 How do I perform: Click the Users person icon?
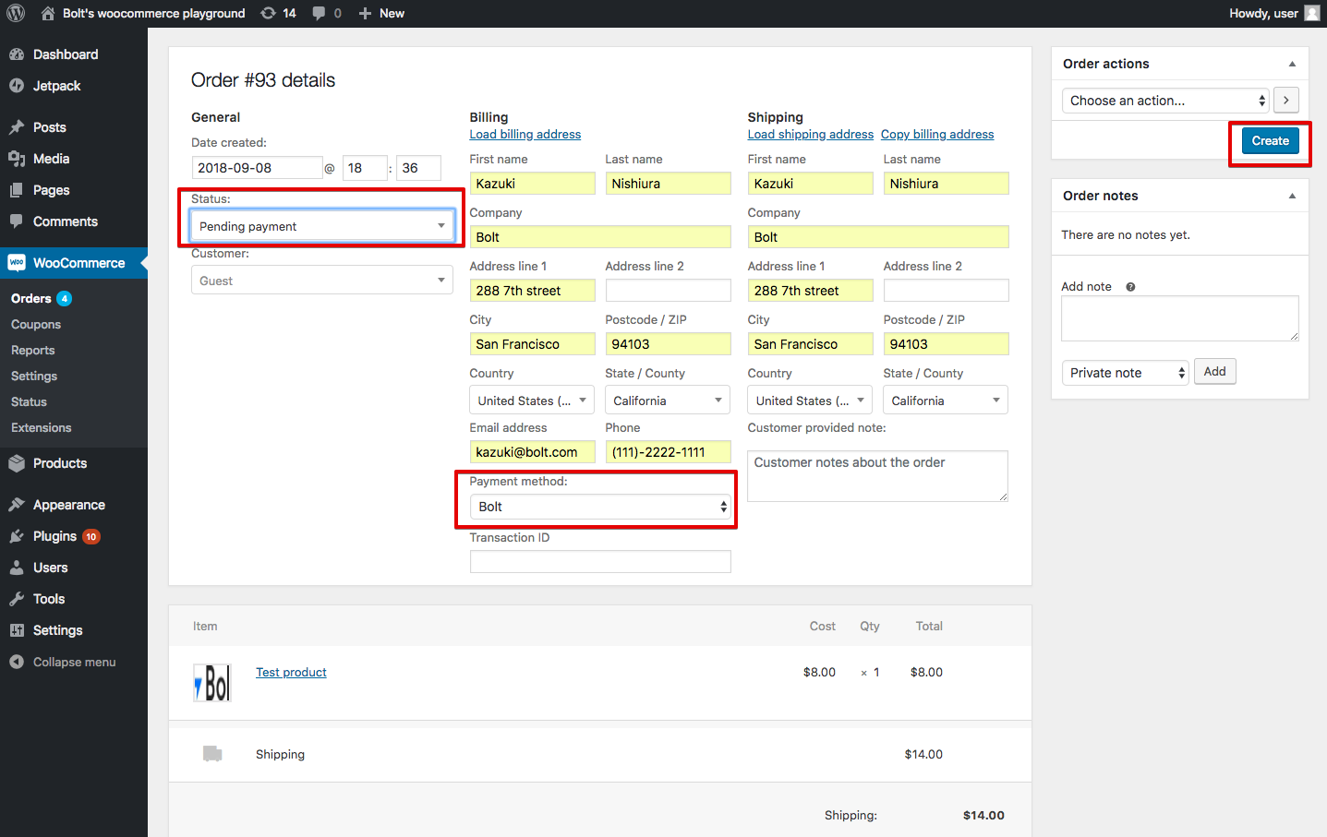[x=17, y=568]
